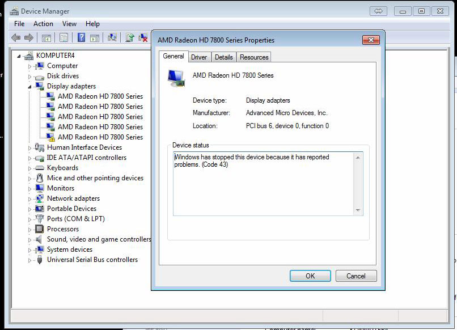Click the Keyboards category icon
The width and height of the screenshot is (457, 330).
(39, 168)
